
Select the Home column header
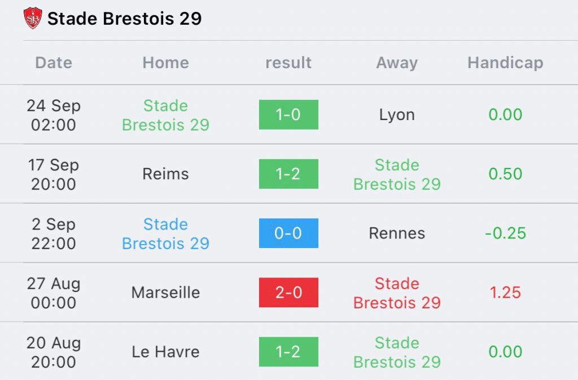[x=165, y=63]
